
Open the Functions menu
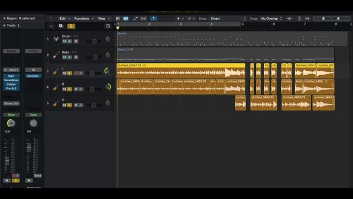[x=84, y=18]
